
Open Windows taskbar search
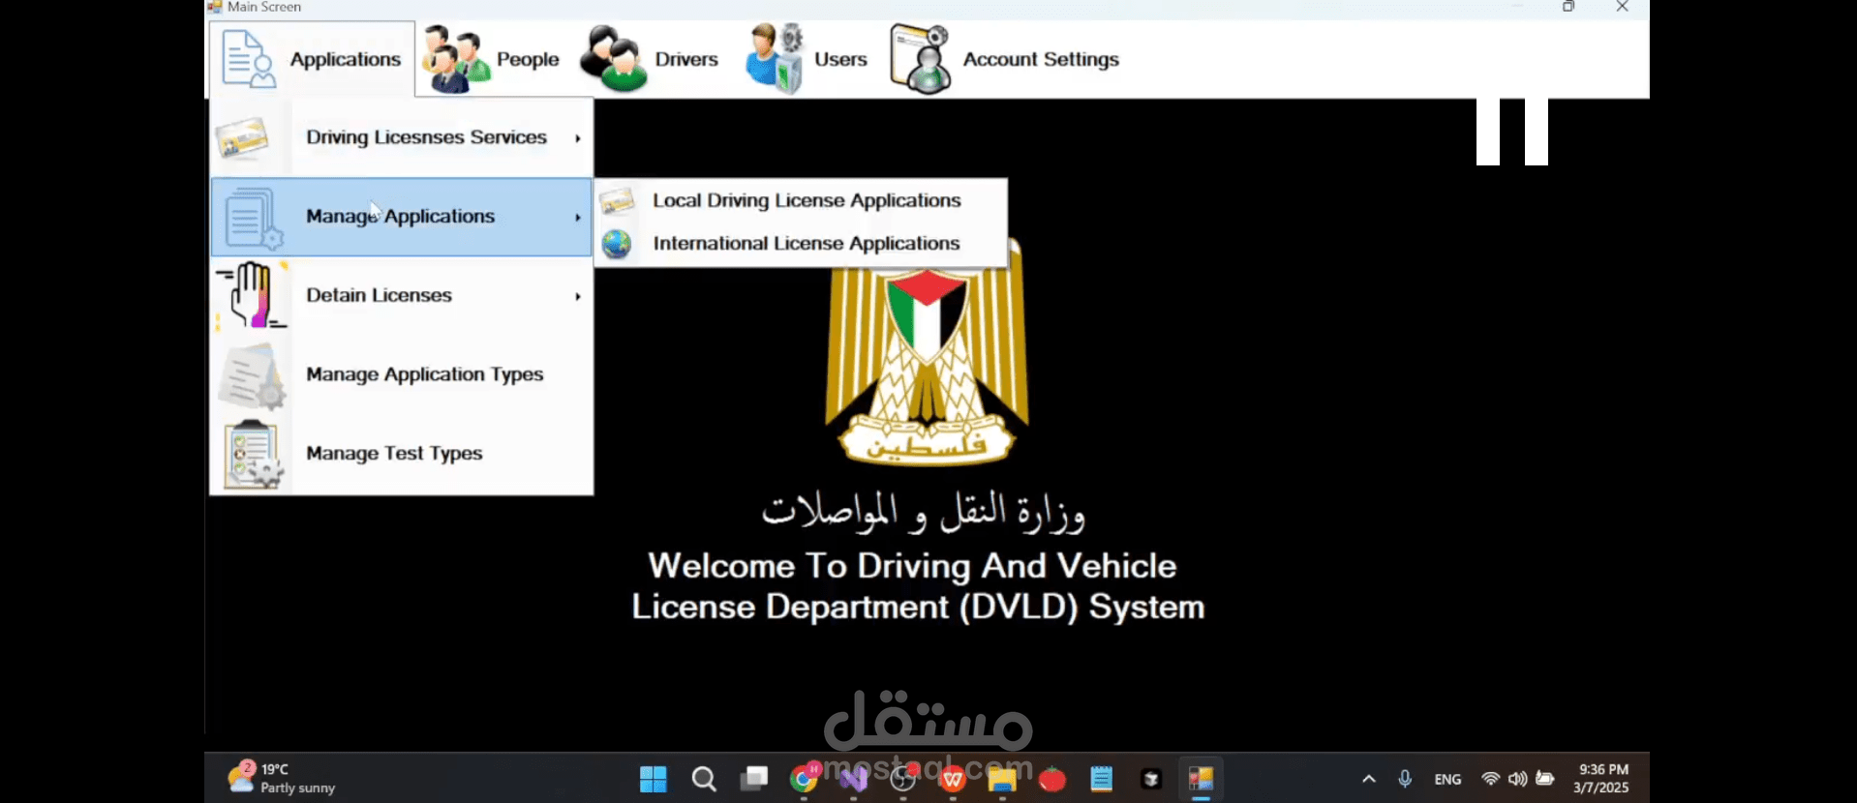pyautogui.click(x=704, y=779)
